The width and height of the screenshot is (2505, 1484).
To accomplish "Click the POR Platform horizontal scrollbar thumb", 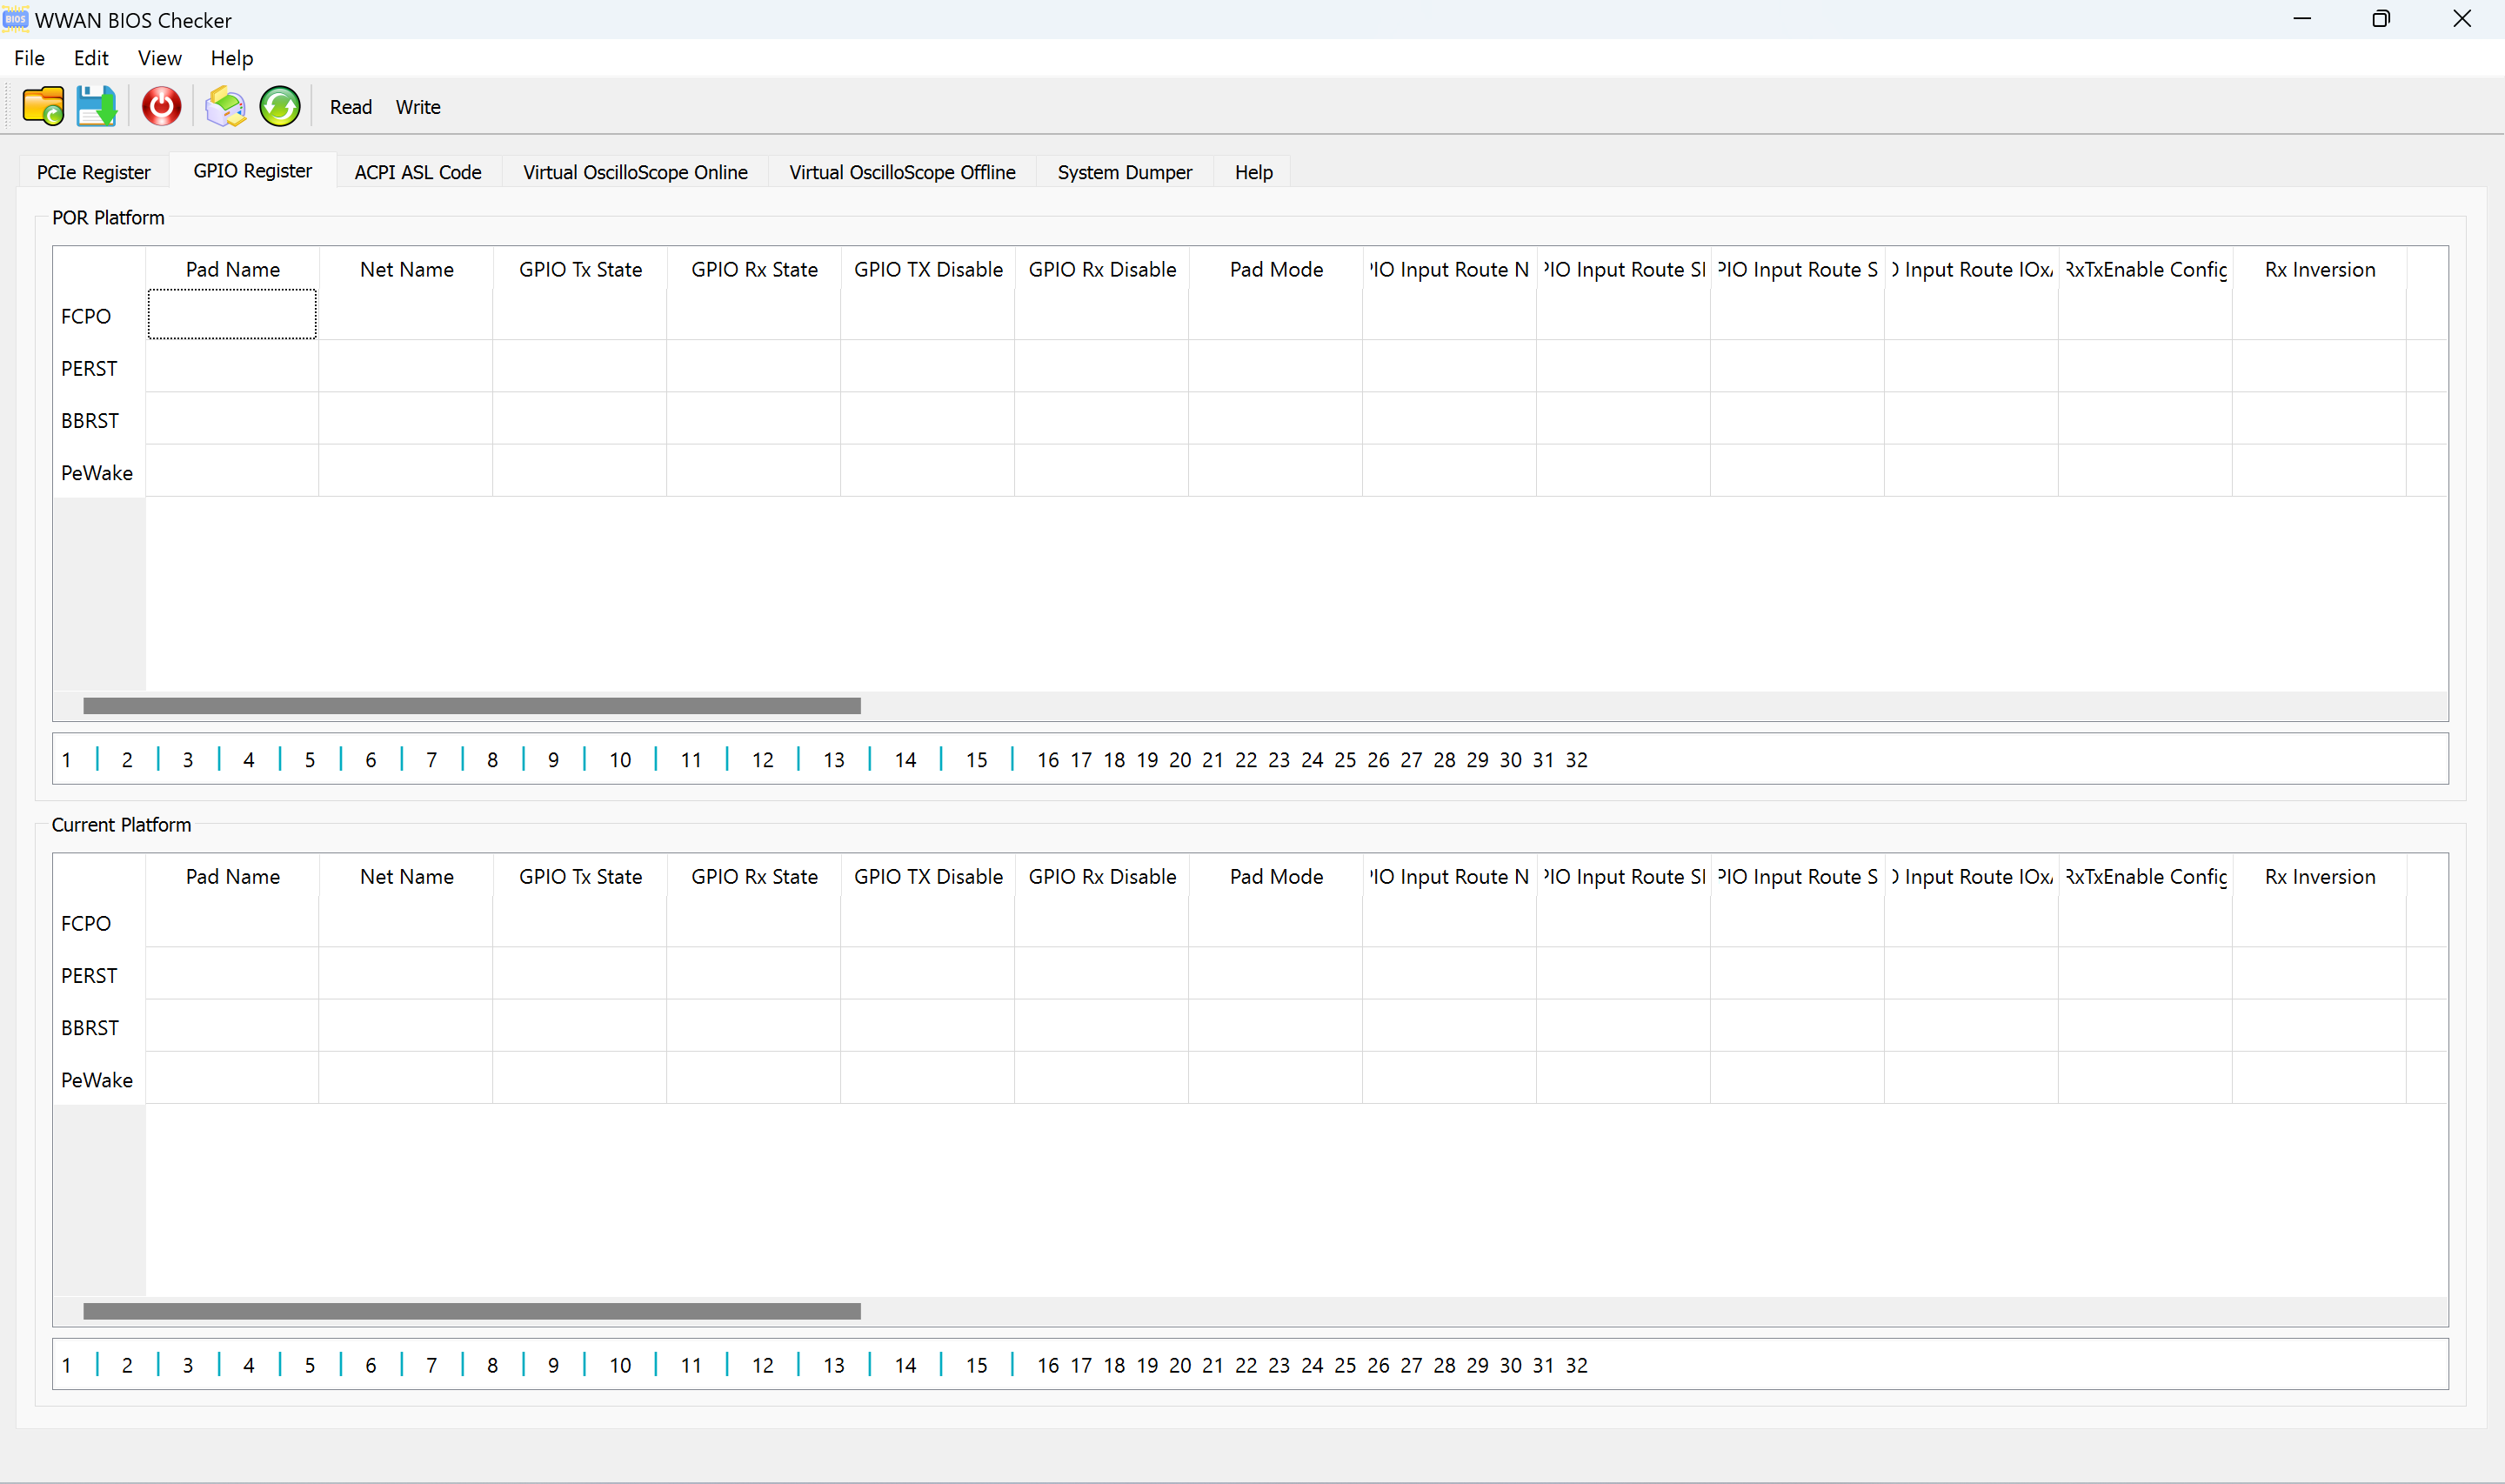I will (471, 706).
